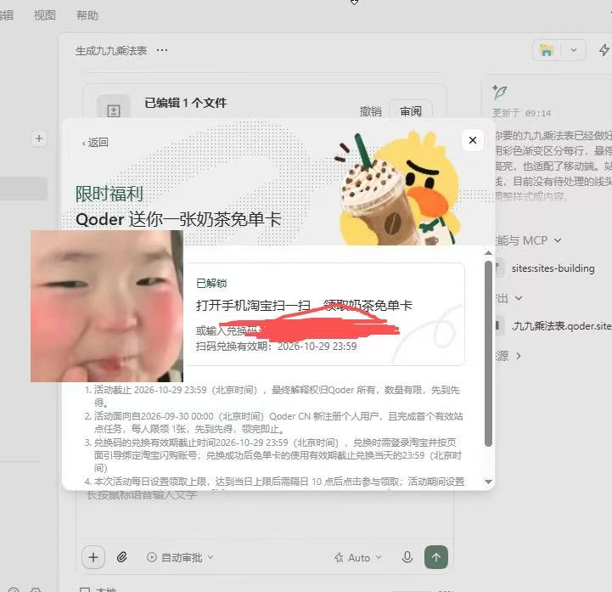This screenshot has height=592, width=612.
Task: Click the 已解锁 status label
Action: (211, 283)
